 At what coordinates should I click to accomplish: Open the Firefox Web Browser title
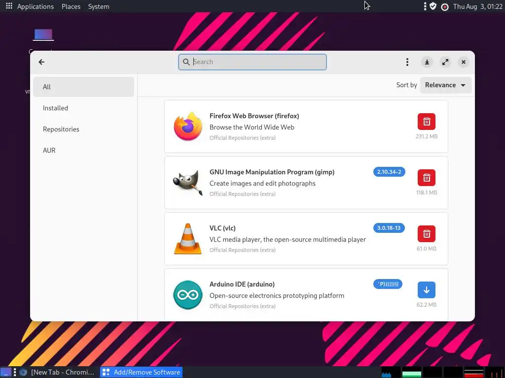254,116
